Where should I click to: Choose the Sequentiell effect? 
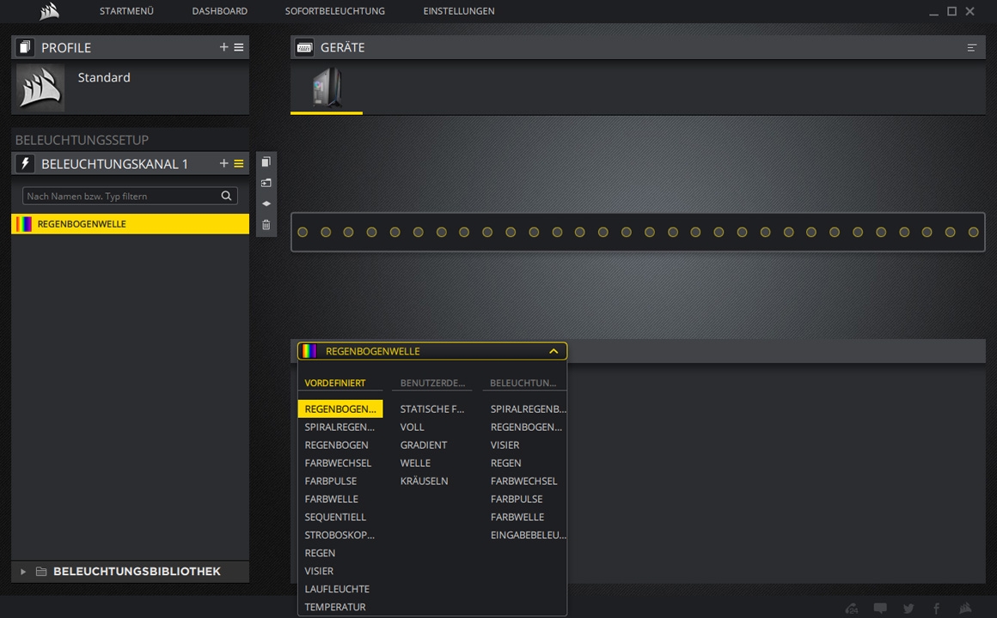tap(335, 517)
